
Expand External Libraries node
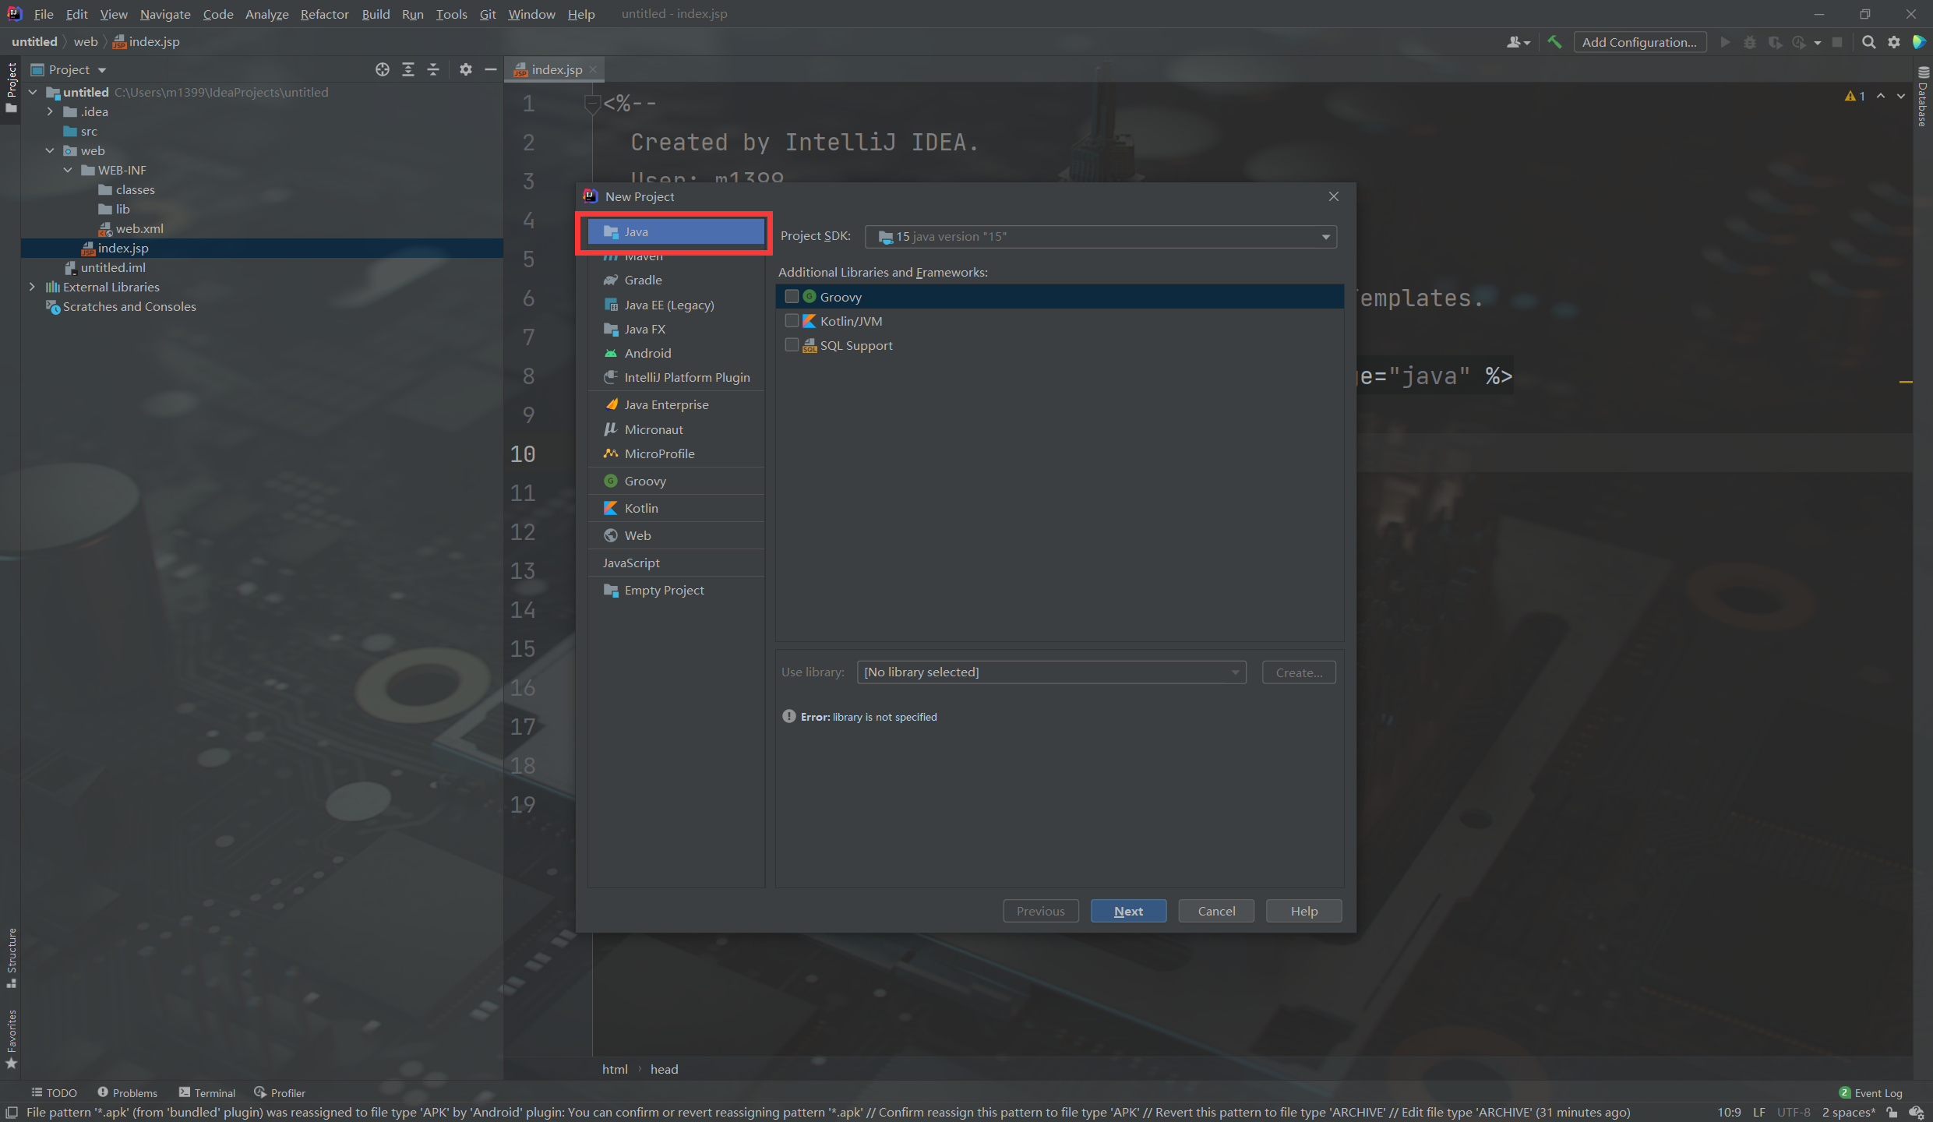click(32, 287)
